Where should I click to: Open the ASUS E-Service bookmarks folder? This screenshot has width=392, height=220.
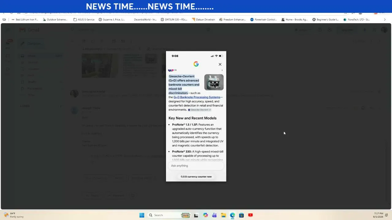(84, 20)
